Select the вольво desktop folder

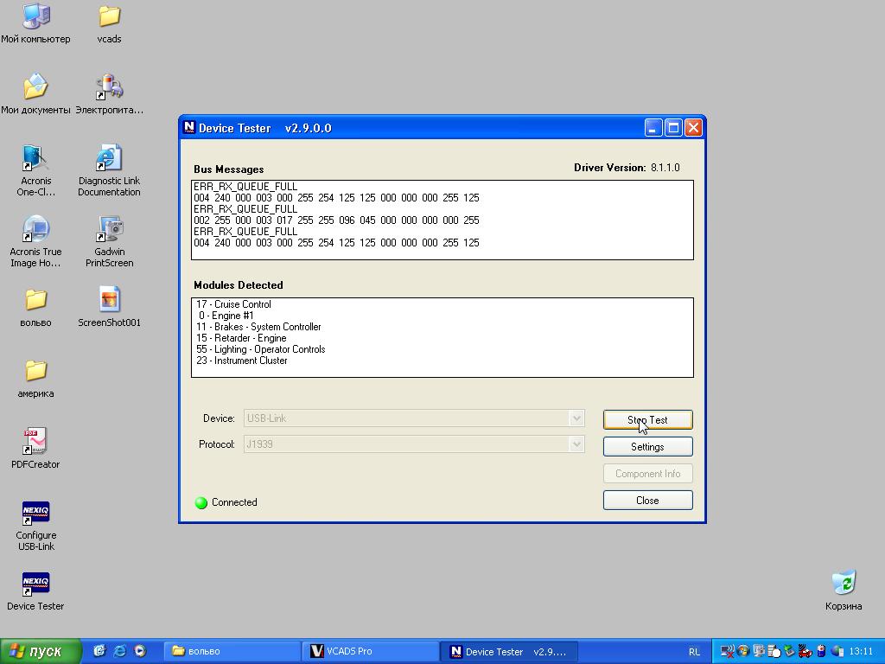pyautogui.click(x=35, y=307)
